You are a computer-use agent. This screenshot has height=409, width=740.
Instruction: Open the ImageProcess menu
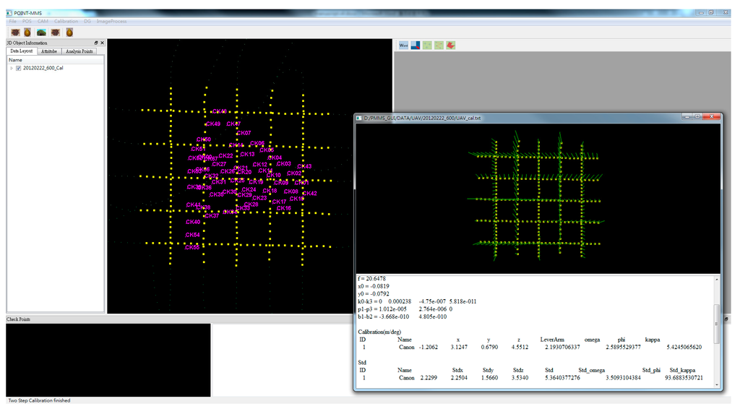(x=111, y=22)
